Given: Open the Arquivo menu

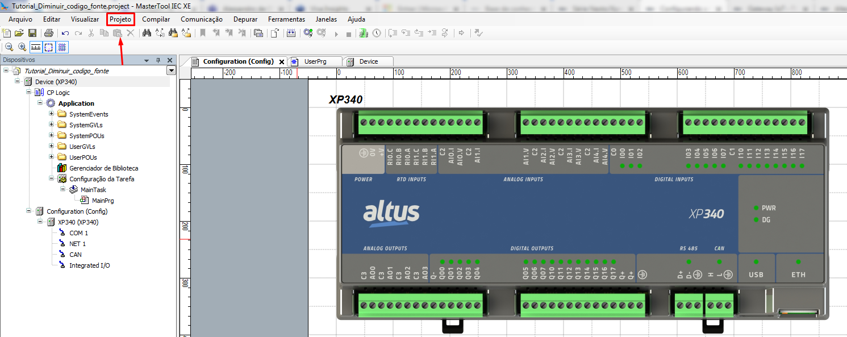Looking at the screenshot, I should pyautogui.click(x=20, y=19).
